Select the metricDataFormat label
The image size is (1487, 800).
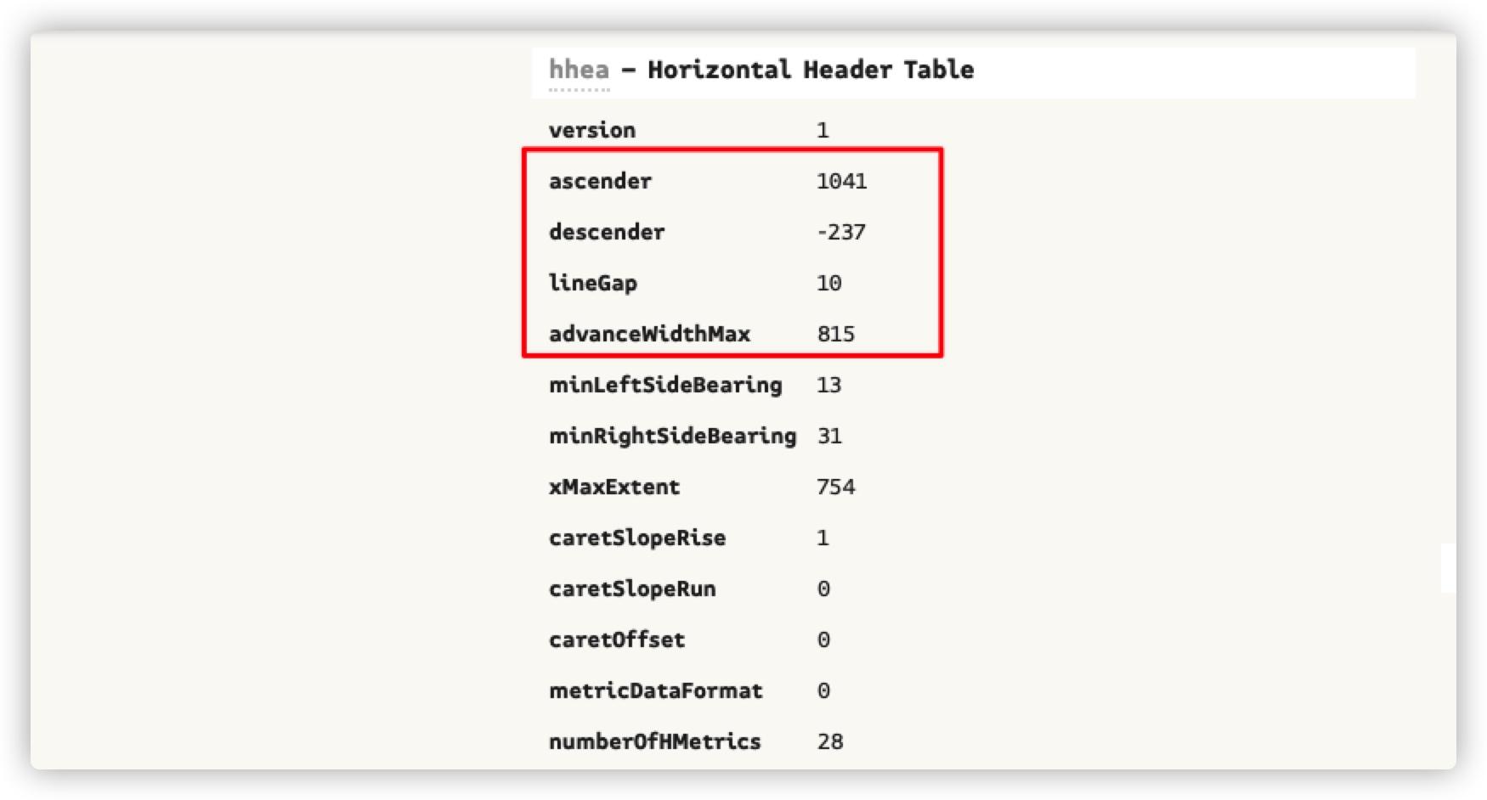click(656, 690)
